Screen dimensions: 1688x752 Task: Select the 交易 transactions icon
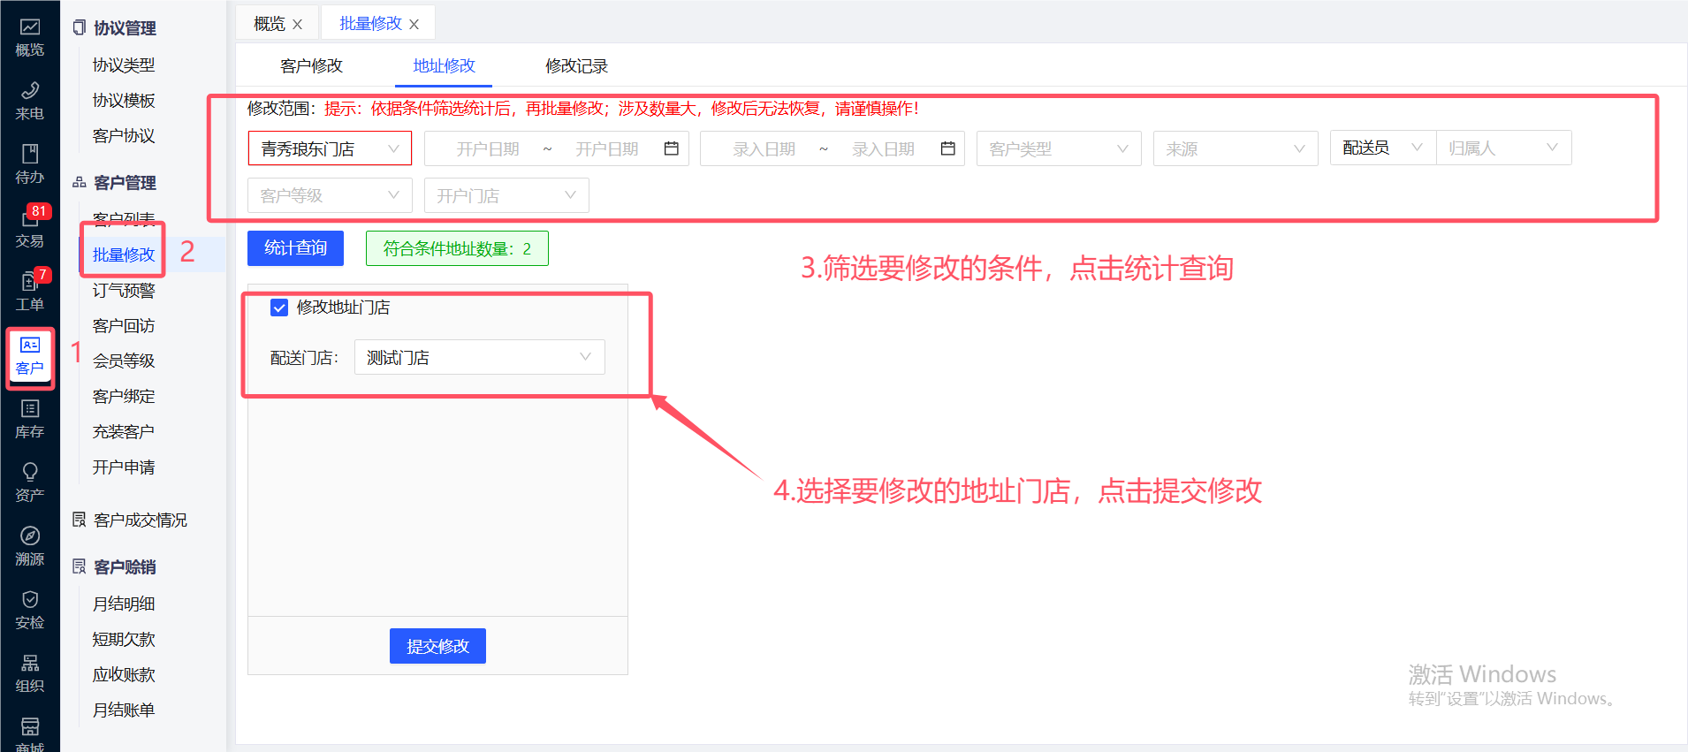pos(29,227)
